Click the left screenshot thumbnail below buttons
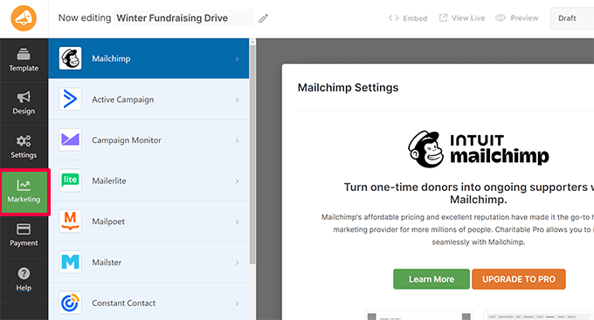 click(419, 316)
